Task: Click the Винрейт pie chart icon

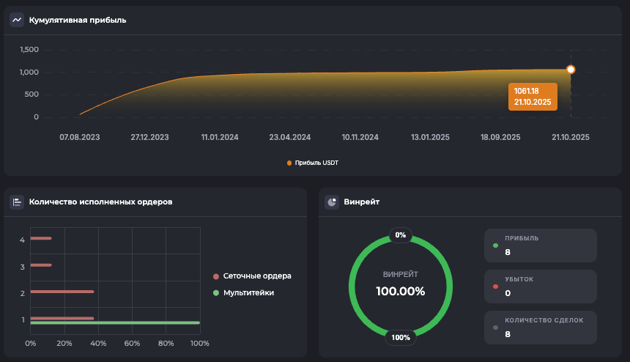Action: coord(332,202)
